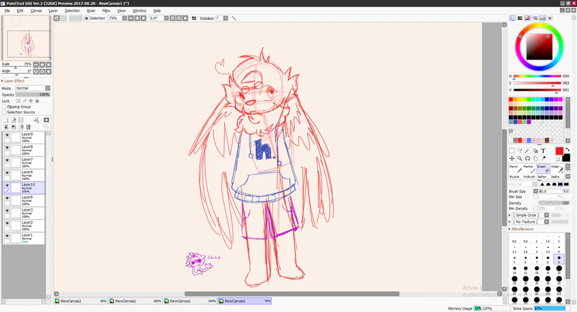
Task: Choose the Marker brush
Action: (529, 169)
